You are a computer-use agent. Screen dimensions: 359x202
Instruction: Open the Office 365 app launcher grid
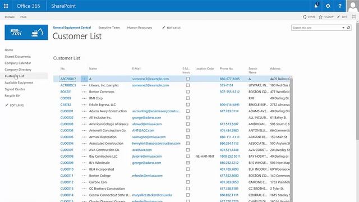point(6,6)
